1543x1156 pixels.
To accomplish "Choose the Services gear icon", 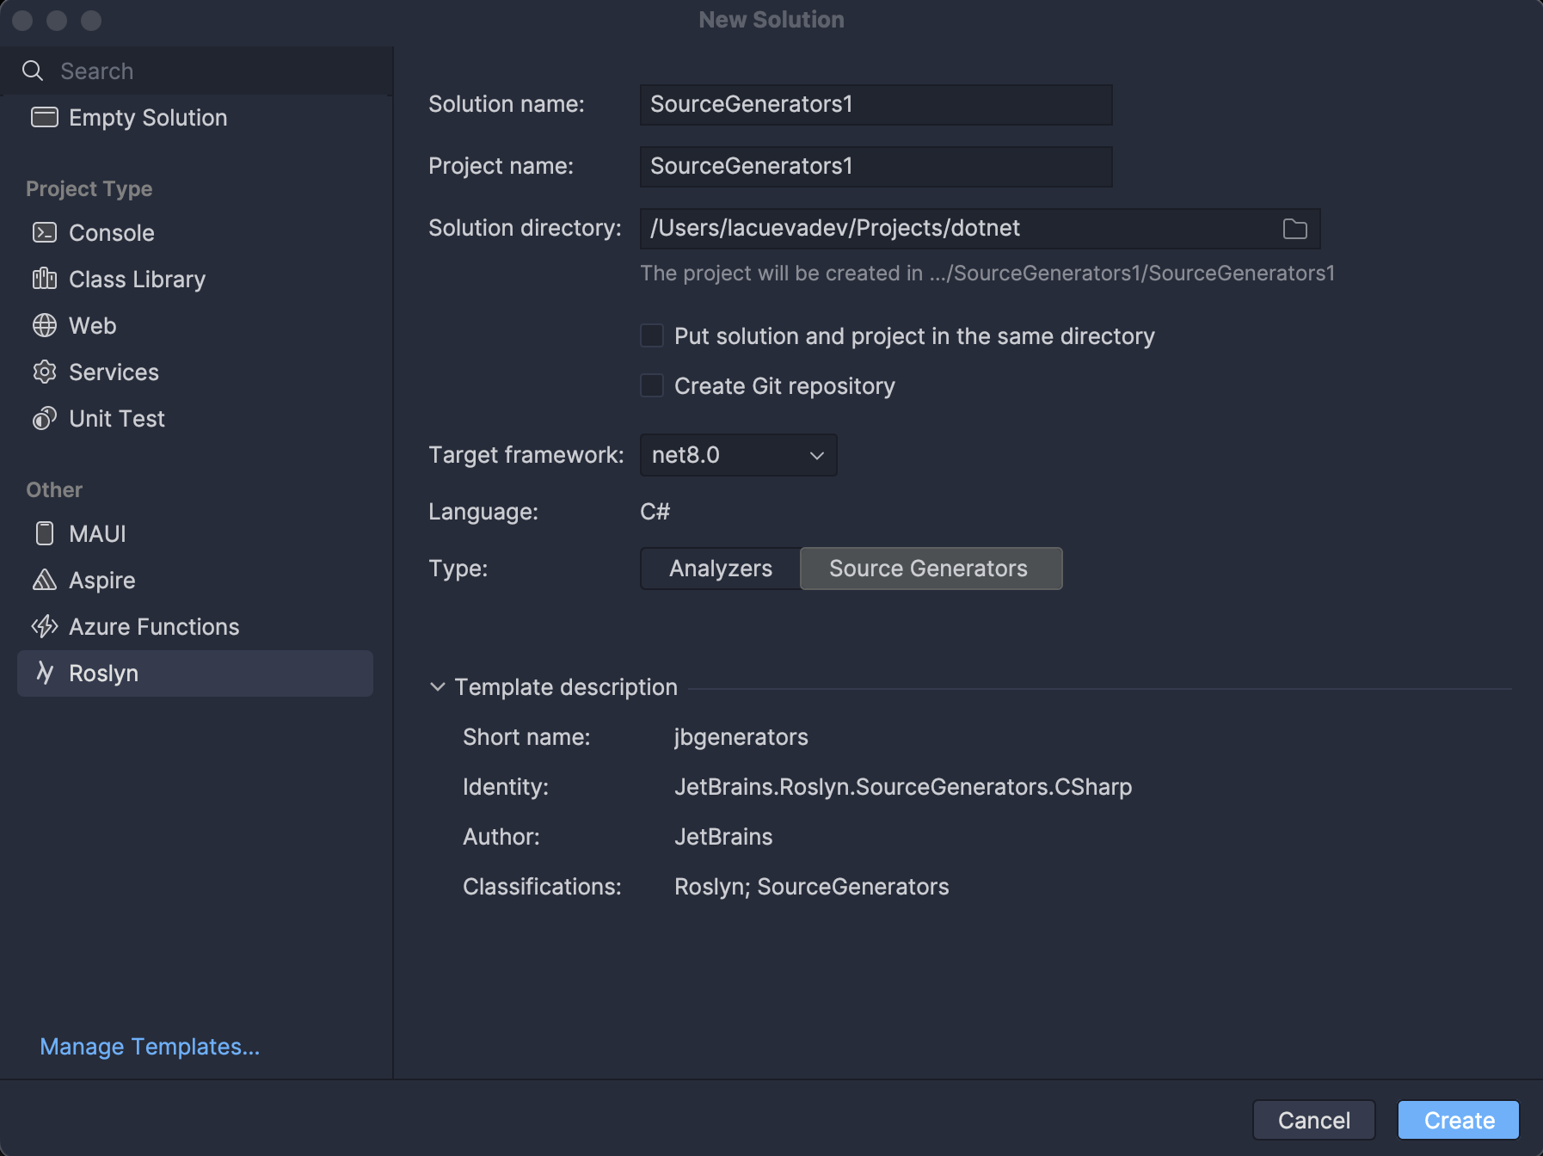I will pos(45,372).
